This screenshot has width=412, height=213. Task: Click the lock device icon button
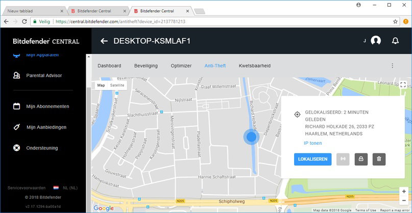tap(361, 159)
